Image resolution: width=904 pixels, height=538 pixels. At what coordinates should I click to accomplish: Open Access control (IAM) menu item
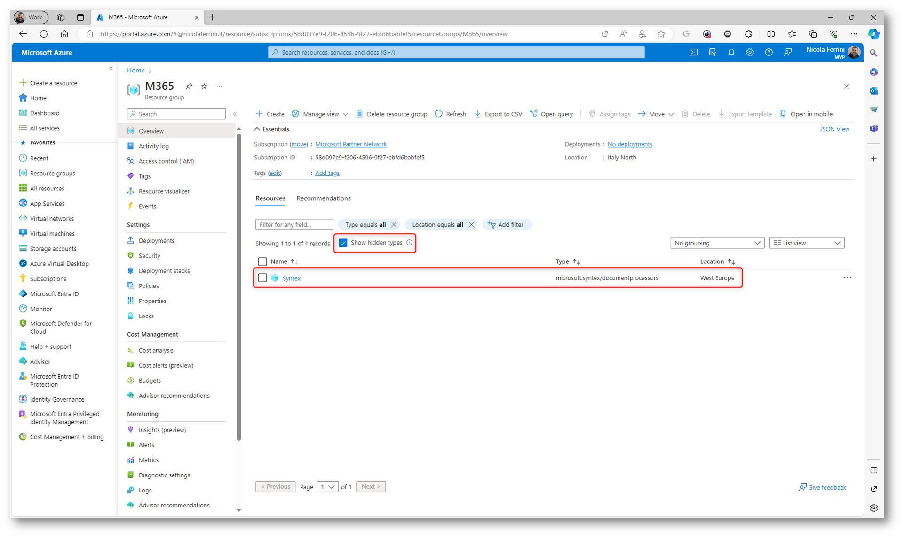pyautogui.click(x=166, y=161)
